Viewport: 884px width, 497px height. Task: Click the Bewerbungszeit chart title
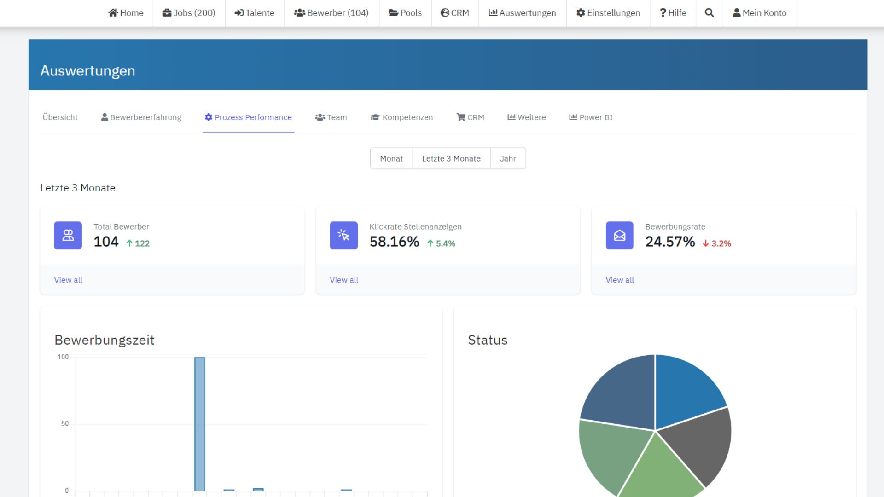pos(105,340)
